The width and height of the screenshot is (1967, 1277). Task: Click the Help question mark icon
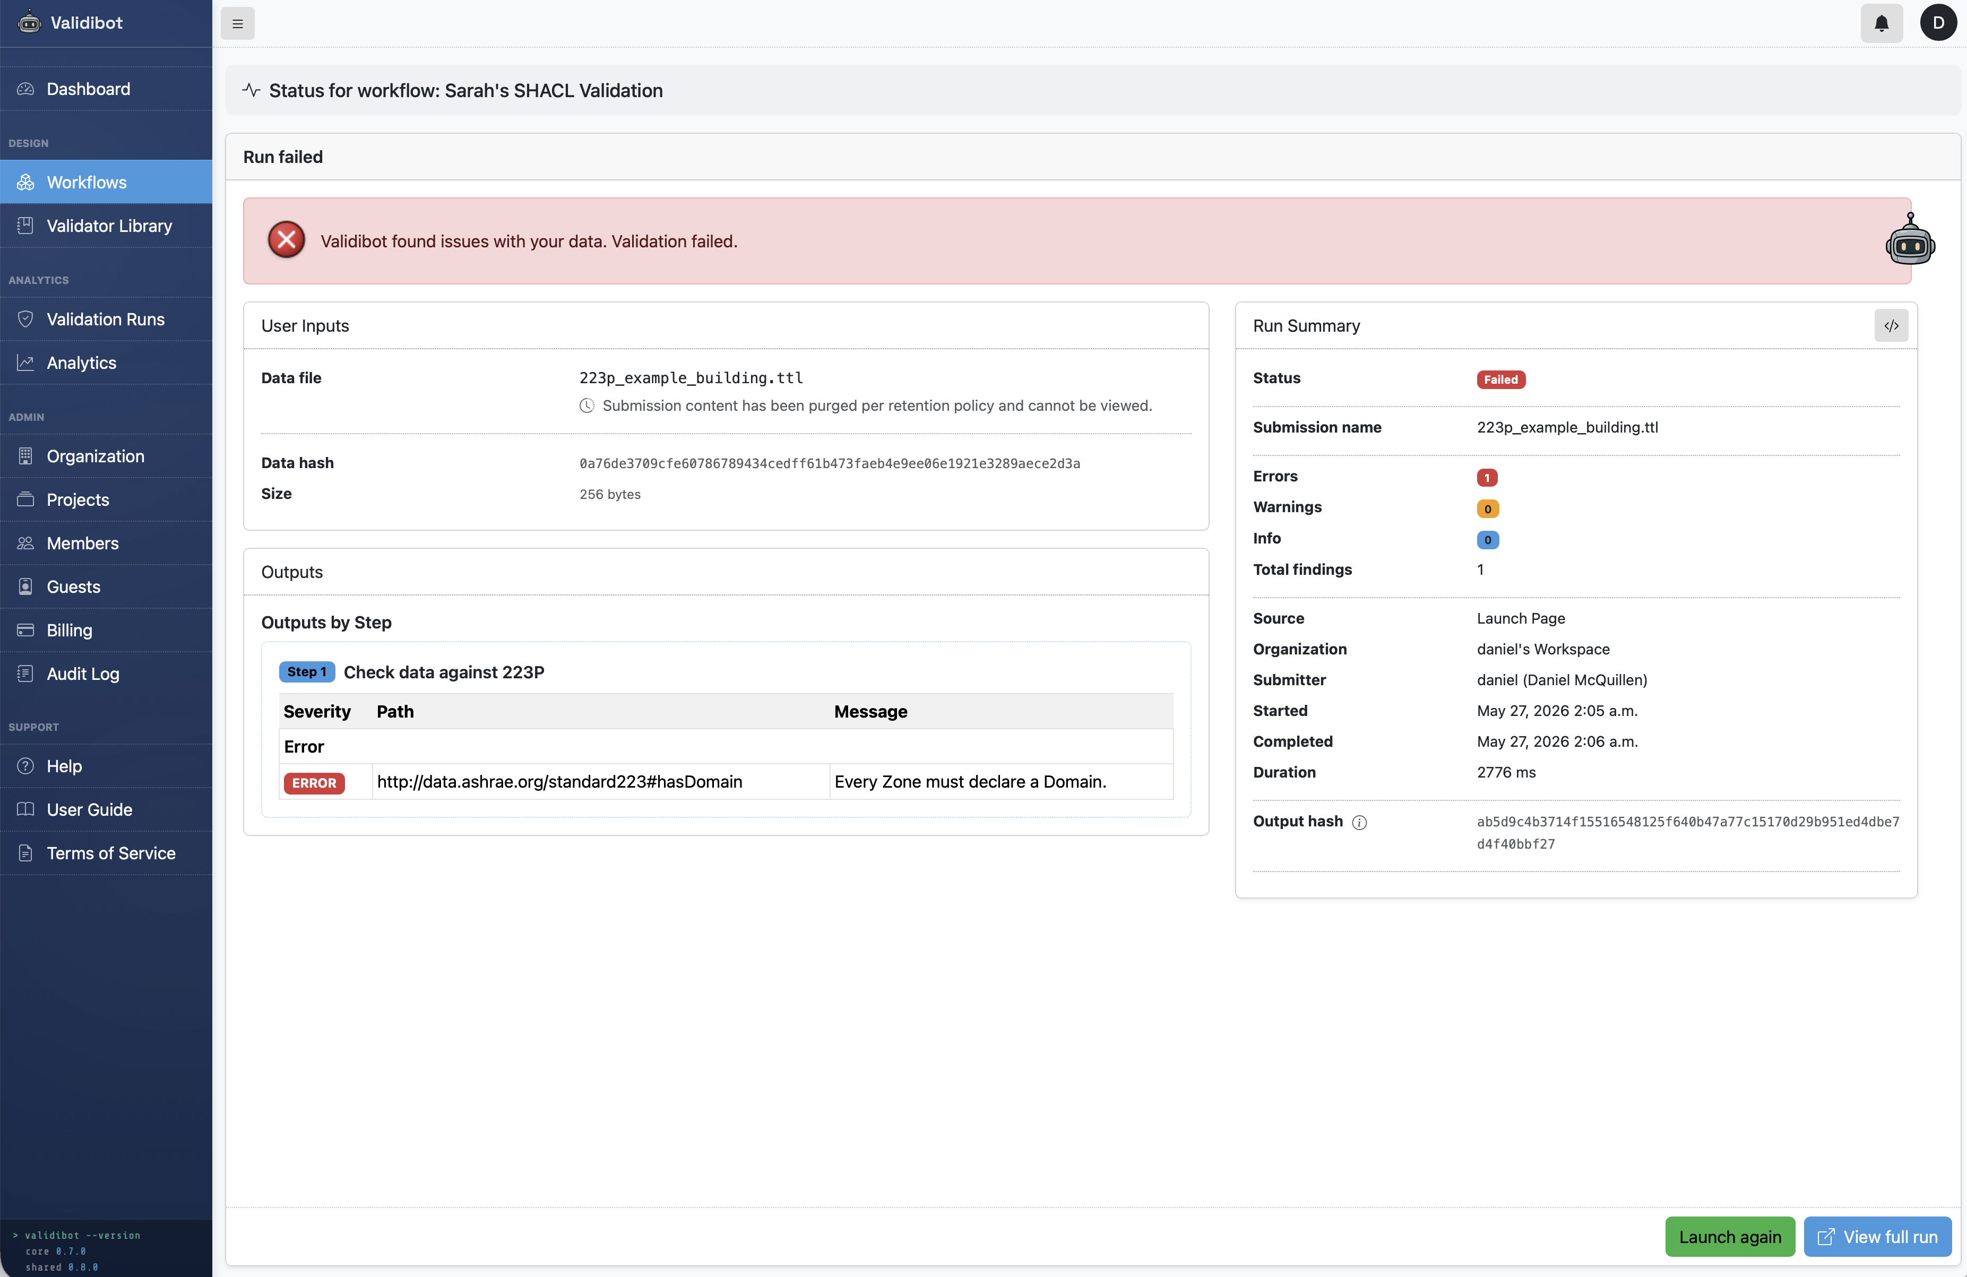point(25,766)
